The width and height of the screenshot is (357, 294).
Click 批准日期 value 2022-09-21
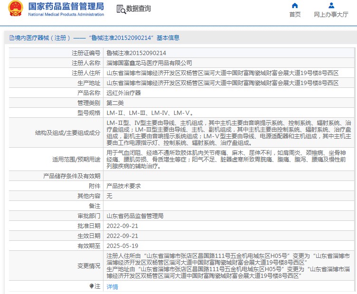[122, 226]
